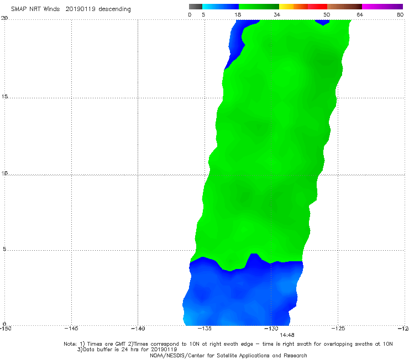The height and width of the screenshot is (359, 409).
Task: Click the gray segment of the color bar
Action: (x=196, y=7)
